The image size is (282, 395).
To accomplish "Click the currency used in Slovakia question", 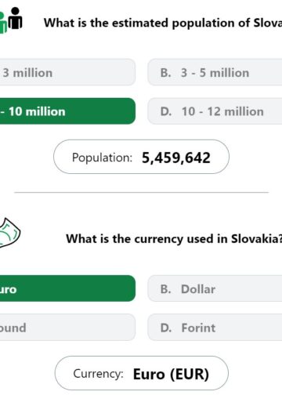I will (174, 239).
